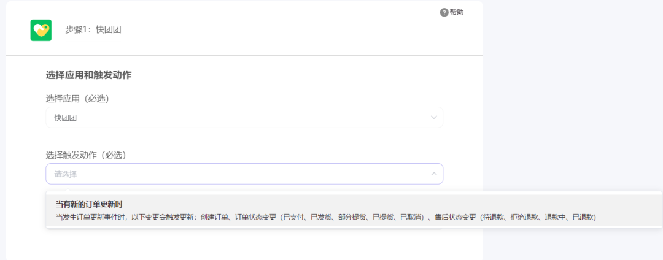Click the option description beginning 当发生订单更新事件时
Image resolution: width=663 pixels, height=260 pixels.
click(x=326, y=217)
